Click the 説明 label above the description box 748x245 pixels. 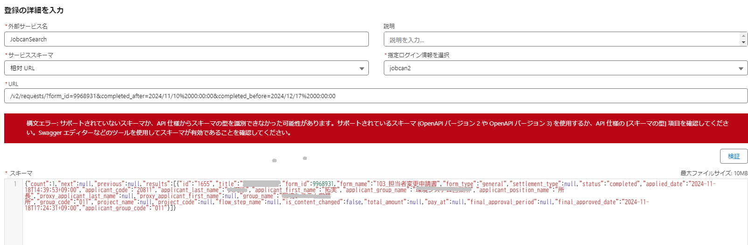[x=389, y=26]
